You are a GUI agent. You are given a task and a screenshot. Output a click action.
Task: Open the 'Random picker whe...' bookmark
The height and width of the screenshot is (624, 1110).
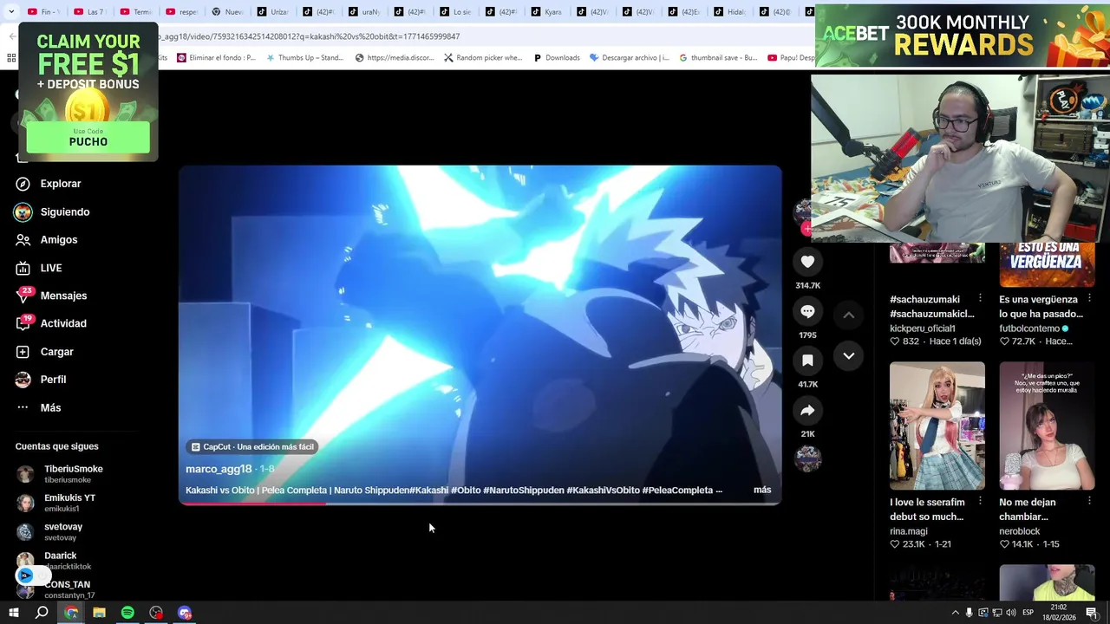coord(483,57)
